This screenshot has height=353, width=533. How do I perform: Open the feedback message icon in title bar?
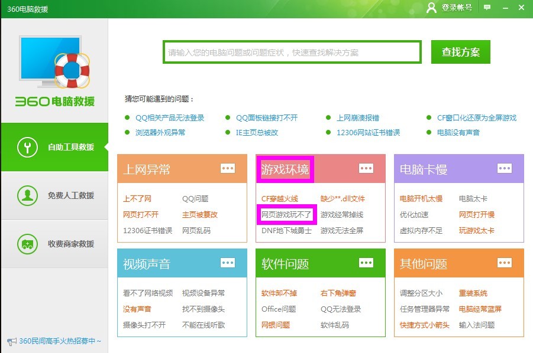click(x=487, y=8)
